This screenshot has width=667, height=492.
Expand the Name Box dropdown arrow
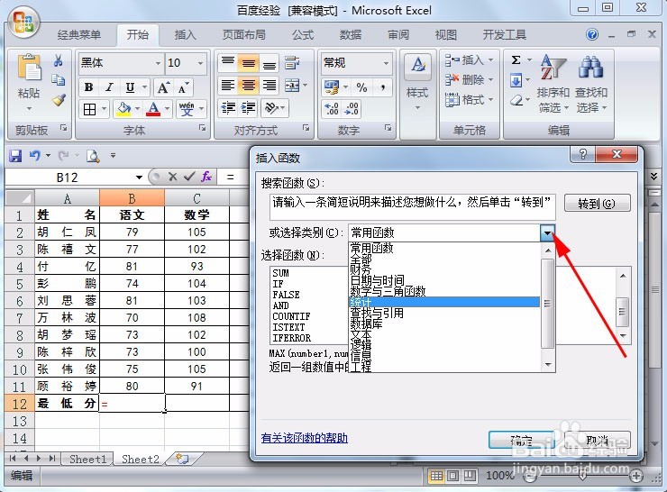coord(139,178)
